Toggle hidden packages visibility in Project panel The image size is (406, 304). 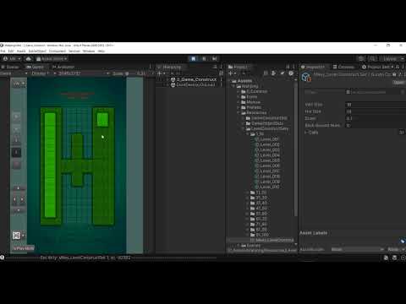click(x=291, y=73)
